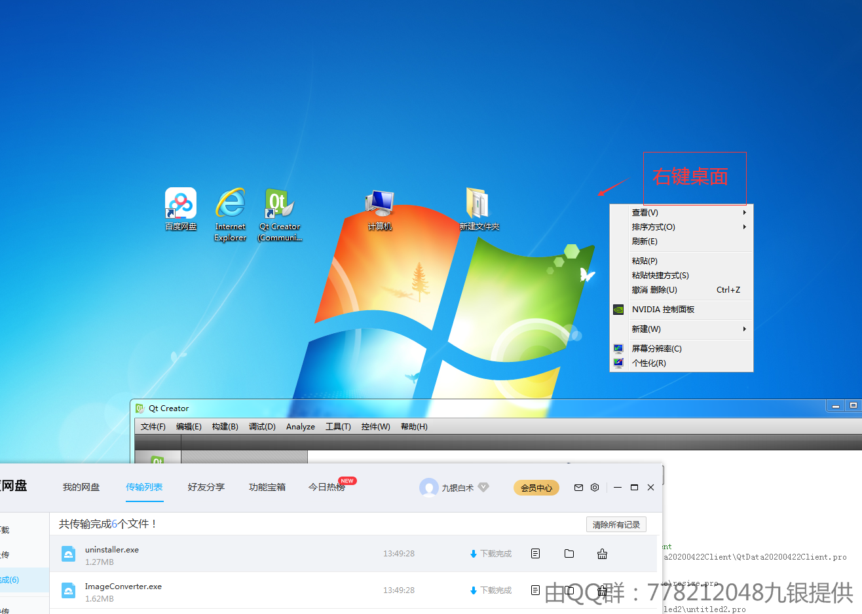Viewport: 862px width, 614px height.
Task: Close the Baidu Netdisk window
Action: pos(650,488)
